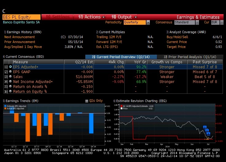Switch to Prior Period Analysis (Q1/14) tab
This screenshot has height=162, width=226.
point(190,57)
